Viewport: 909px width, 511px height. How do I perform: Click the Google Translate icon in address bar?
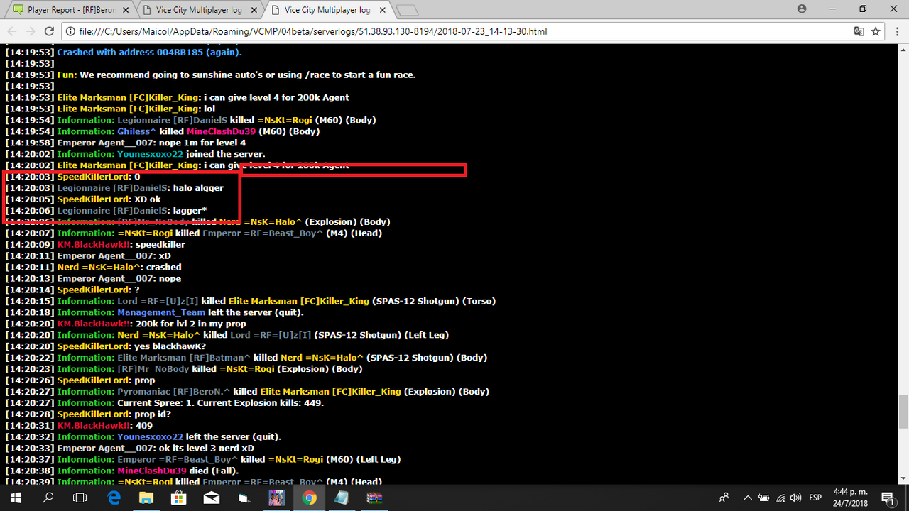[859, 31]
